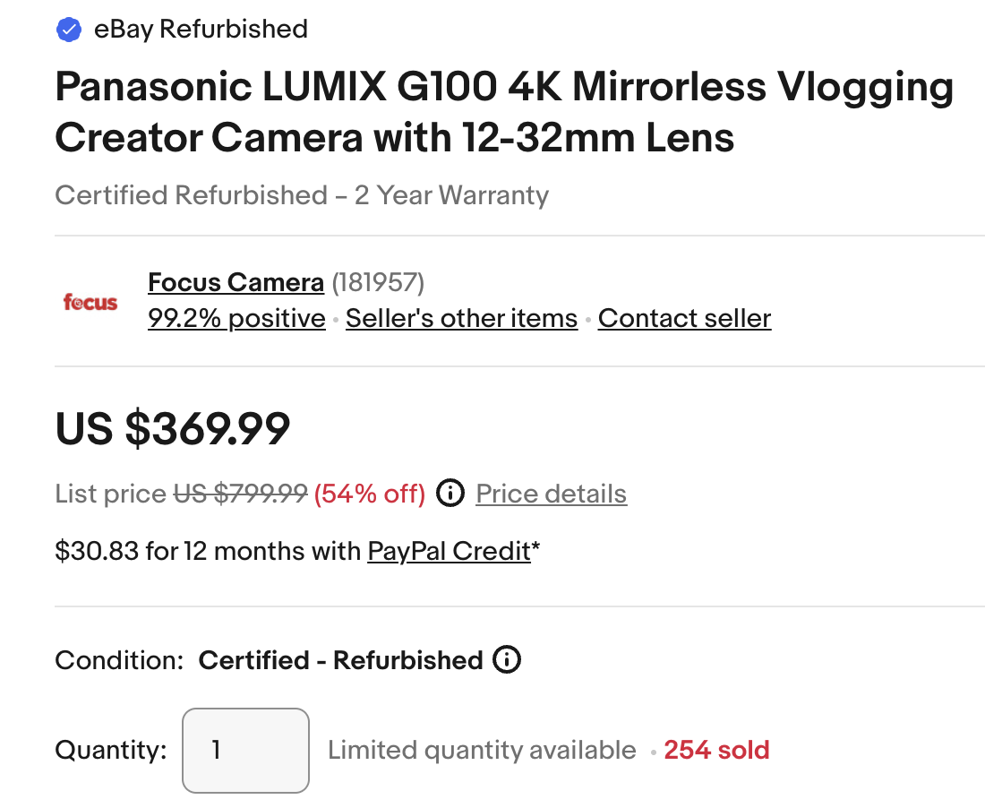Select the 54% off discount text
The image size is (985, 808).
tap(370, 494)
